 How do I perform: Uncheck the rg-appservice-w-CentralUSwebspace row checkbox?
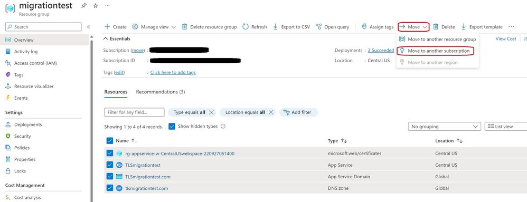click(109, 153)
